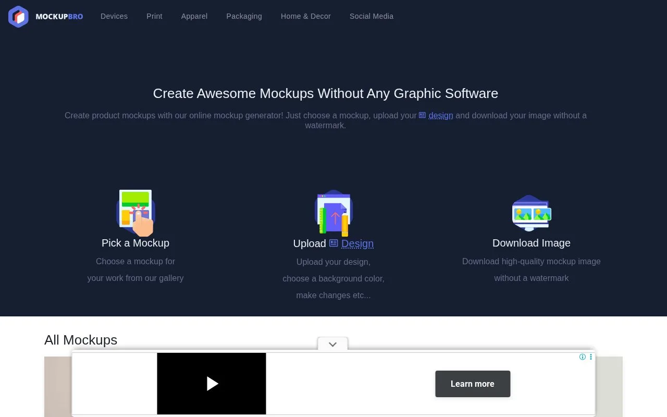Screen dimensions: 667x417
Task: Click the small icon beside Upload Design heading
Action: click(333, 243)
